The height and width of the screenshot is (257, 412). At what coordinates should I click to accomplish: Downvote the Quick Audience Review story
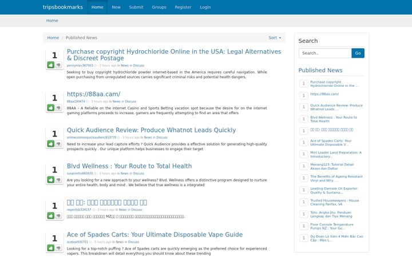(58, 143)
